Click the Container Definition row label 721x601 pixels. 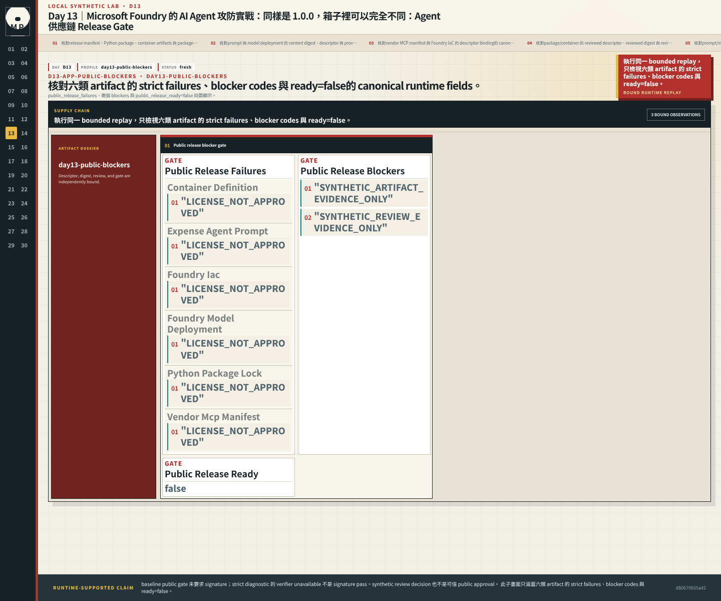(212, 187)
